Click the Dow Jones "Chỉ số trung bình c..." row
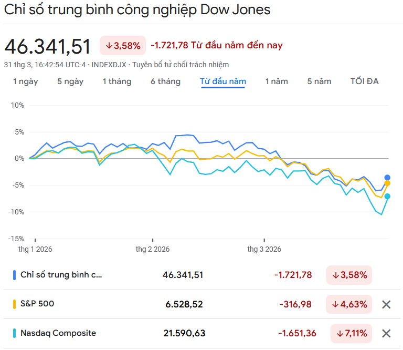 pyautogui.click(x=61, y=275)
